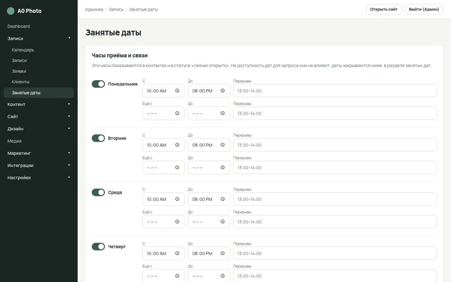Follow the Админка breadcrumb link
The height and width of the screenshot is (282, 451).
point(94,10)
